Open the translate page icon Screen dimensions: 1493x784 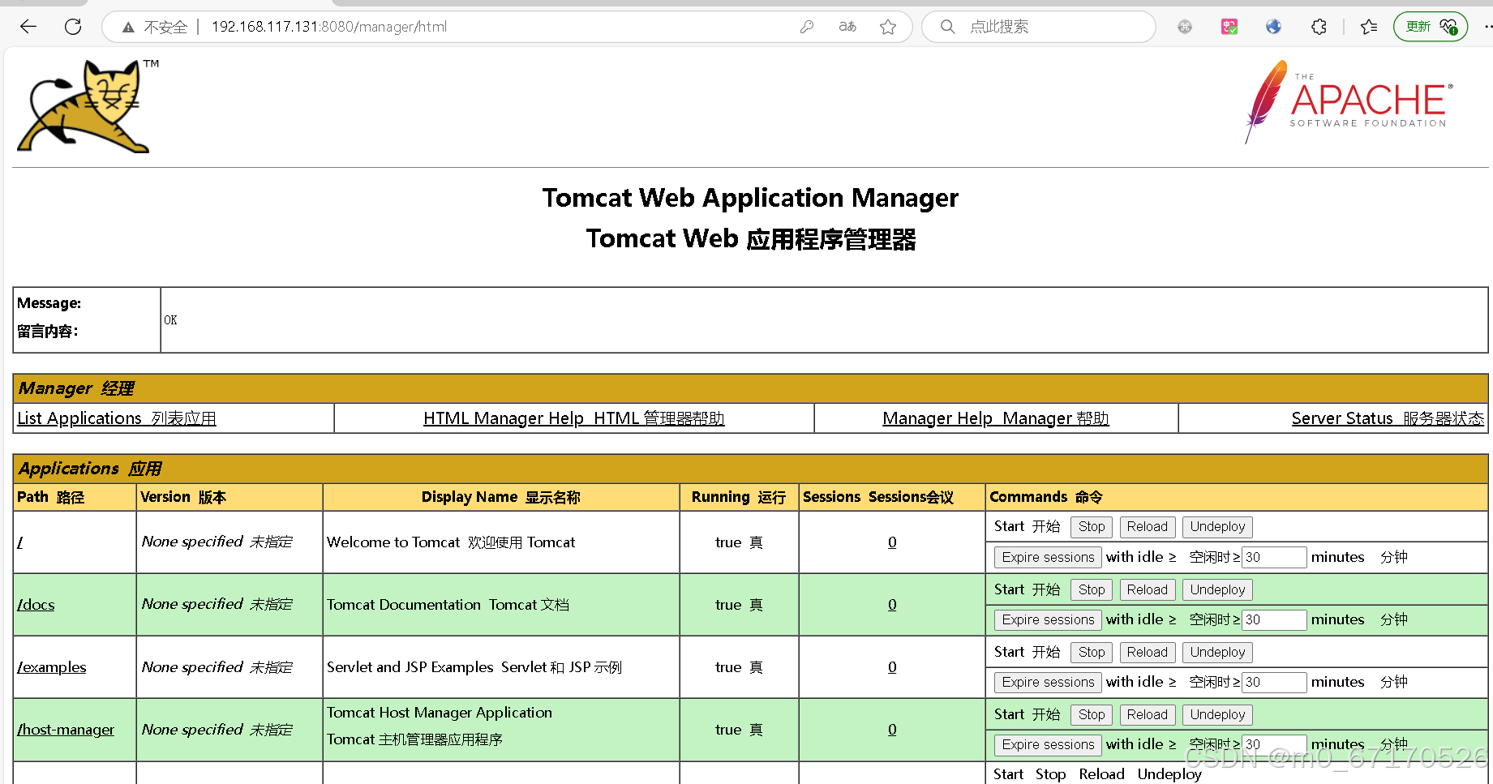point(847,27)
